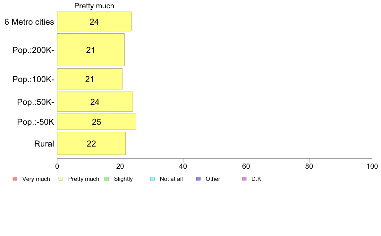Click the cyan Not at all swatch

coord(153,179)
